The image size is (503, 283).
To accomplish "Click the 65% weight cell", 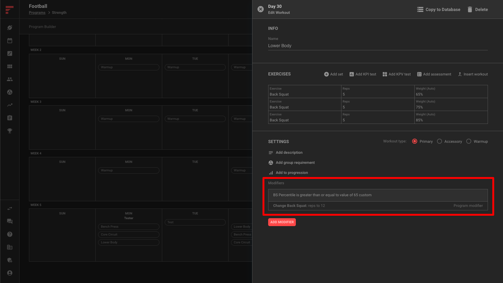I will 451,92.
